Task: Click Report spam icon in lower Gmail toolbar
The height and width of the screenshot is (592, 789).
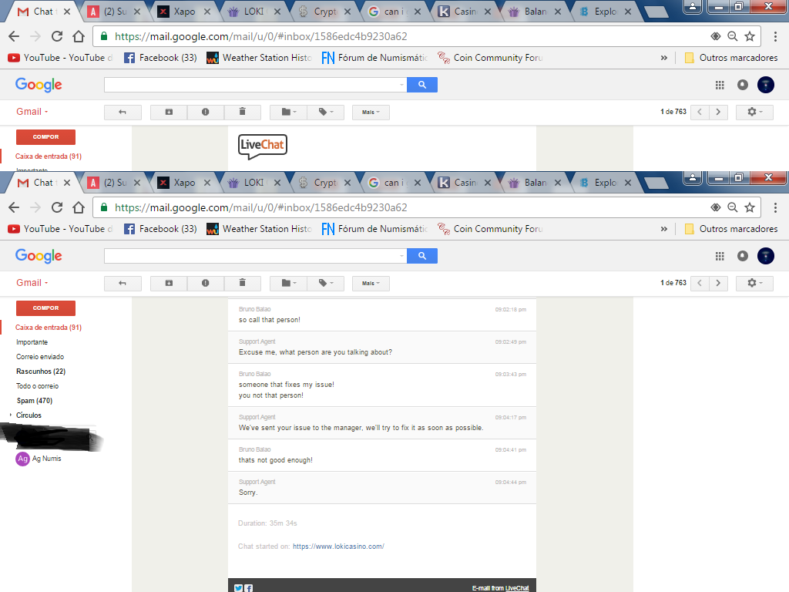Action: click(x=205, y=284)
